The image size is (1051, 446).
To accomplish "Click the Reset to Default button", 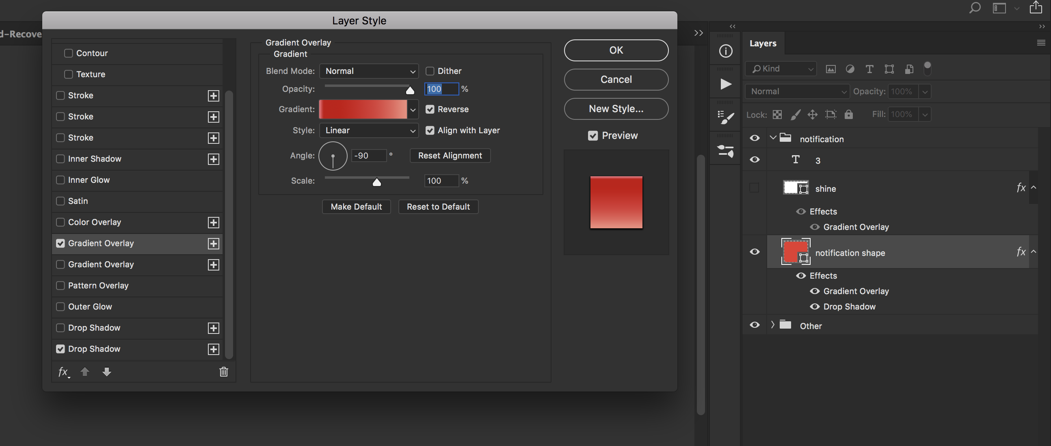I will [438, 207].
